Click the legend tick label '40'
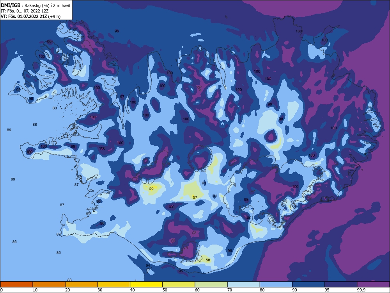390x293 pixels. coord(132,290)
